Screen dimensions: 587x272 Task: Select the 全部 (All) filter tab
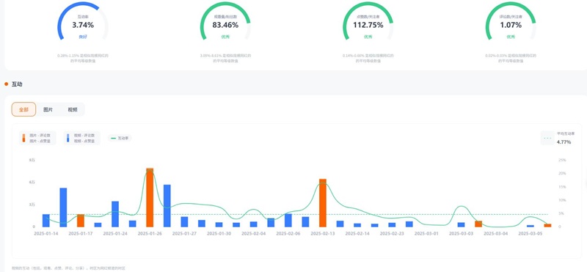click(x=23, y=110)
